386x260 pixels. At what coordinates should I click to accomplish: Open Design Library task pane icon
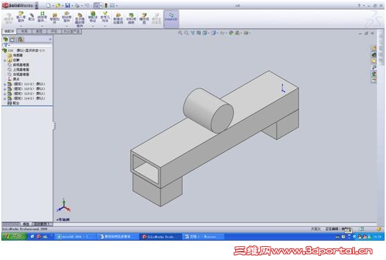coord(374,55)
